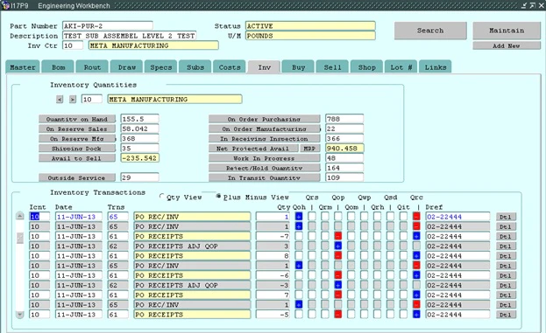This screenshot has width=546, height=333.
Task: Click the On Order Purchasing button
Action: (x=265, y=119)
